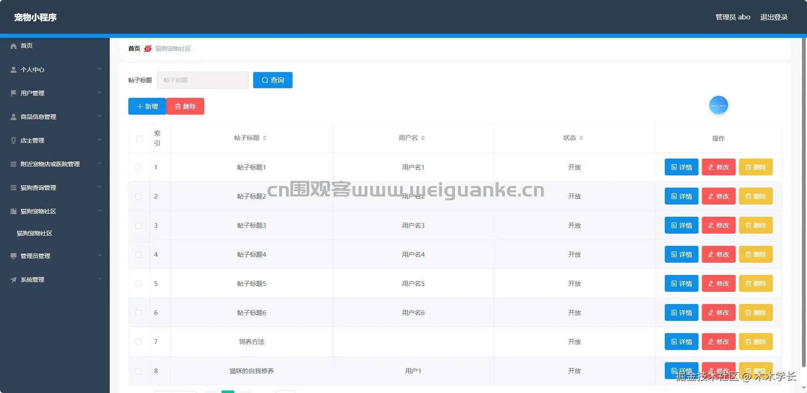The height and width of the screenshot is (393, 807).
Task: Click 管理员 abo in header
Action: pos(733,17)
